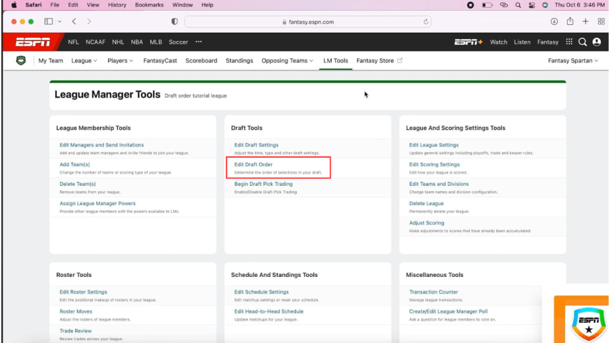Viewport: 610px width, 343px height.
Task: Open the Bookmarks menu
Action: click(x=150, y=5)
